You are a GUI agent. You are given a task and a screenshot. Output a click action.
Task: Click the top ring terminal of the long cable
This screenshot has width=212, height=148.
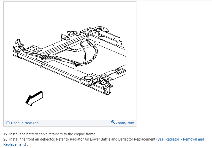90,32
